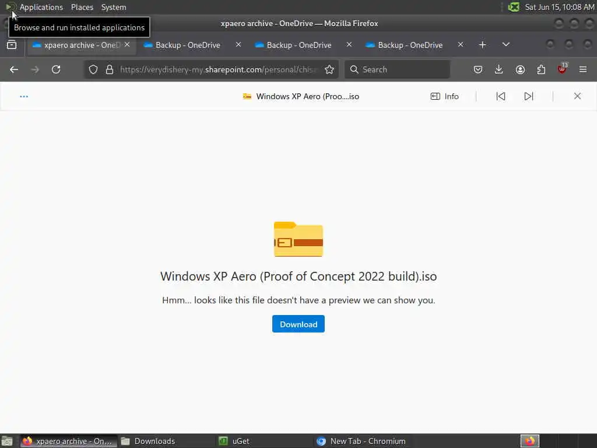Open the extensions puzzle icon
Image resolution: width=597 pixels, height=448 pixels.
(x=541, y=69)
